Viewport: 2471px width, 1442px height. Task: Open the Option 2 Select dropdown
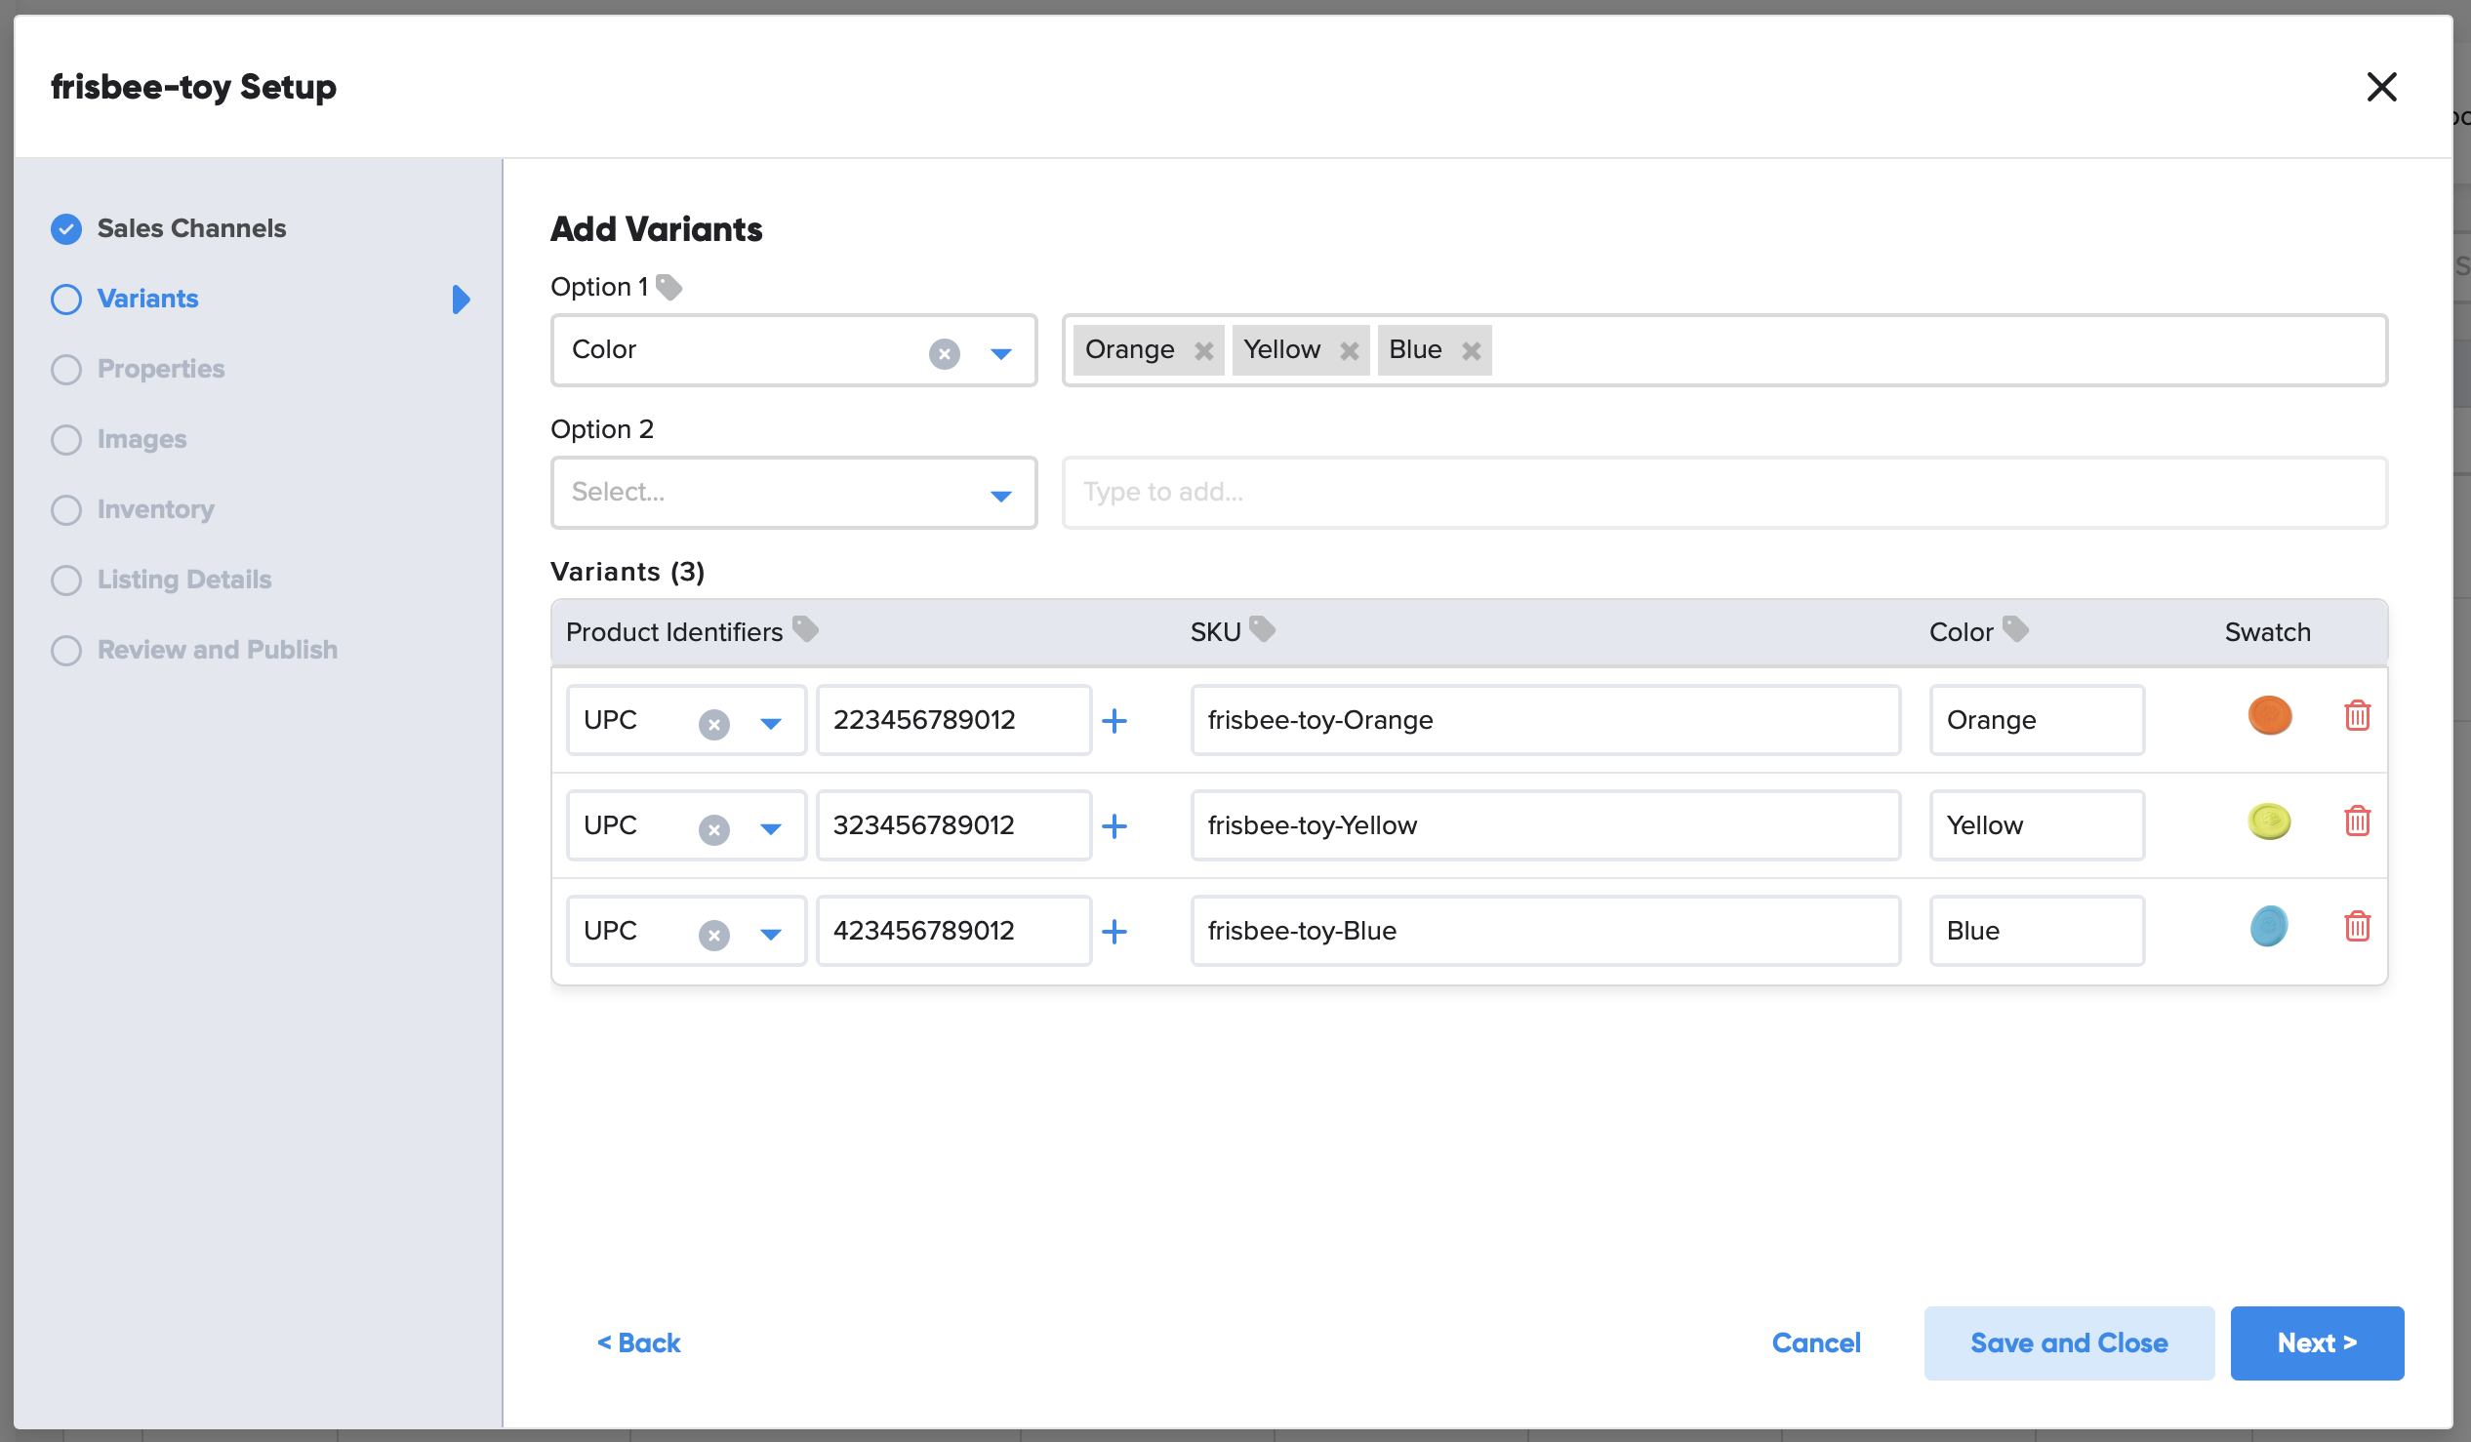[793, 492]
